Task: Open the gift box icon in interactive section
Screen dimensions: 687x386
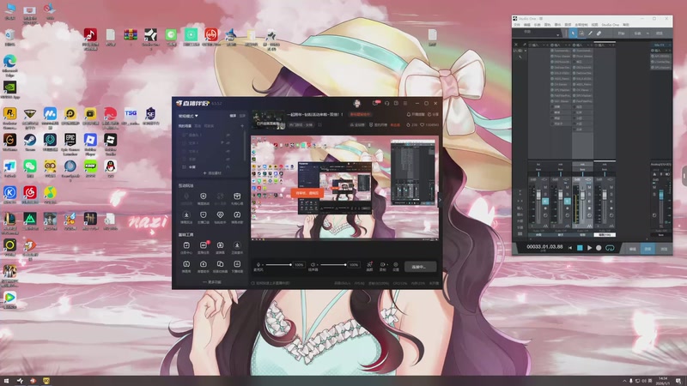Action: click(x=237, y=196)
